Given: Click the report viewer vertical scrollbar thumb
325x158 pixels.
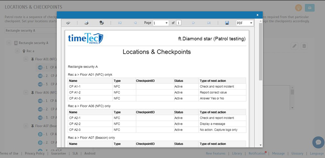Looking at the screenshot, I should point(260,52).
